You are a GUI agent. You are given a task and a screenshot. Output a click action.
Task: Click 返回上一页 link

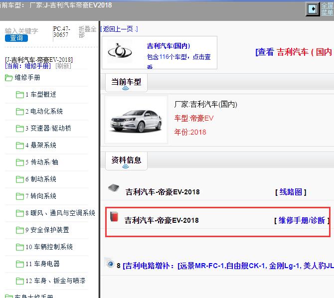119,29
